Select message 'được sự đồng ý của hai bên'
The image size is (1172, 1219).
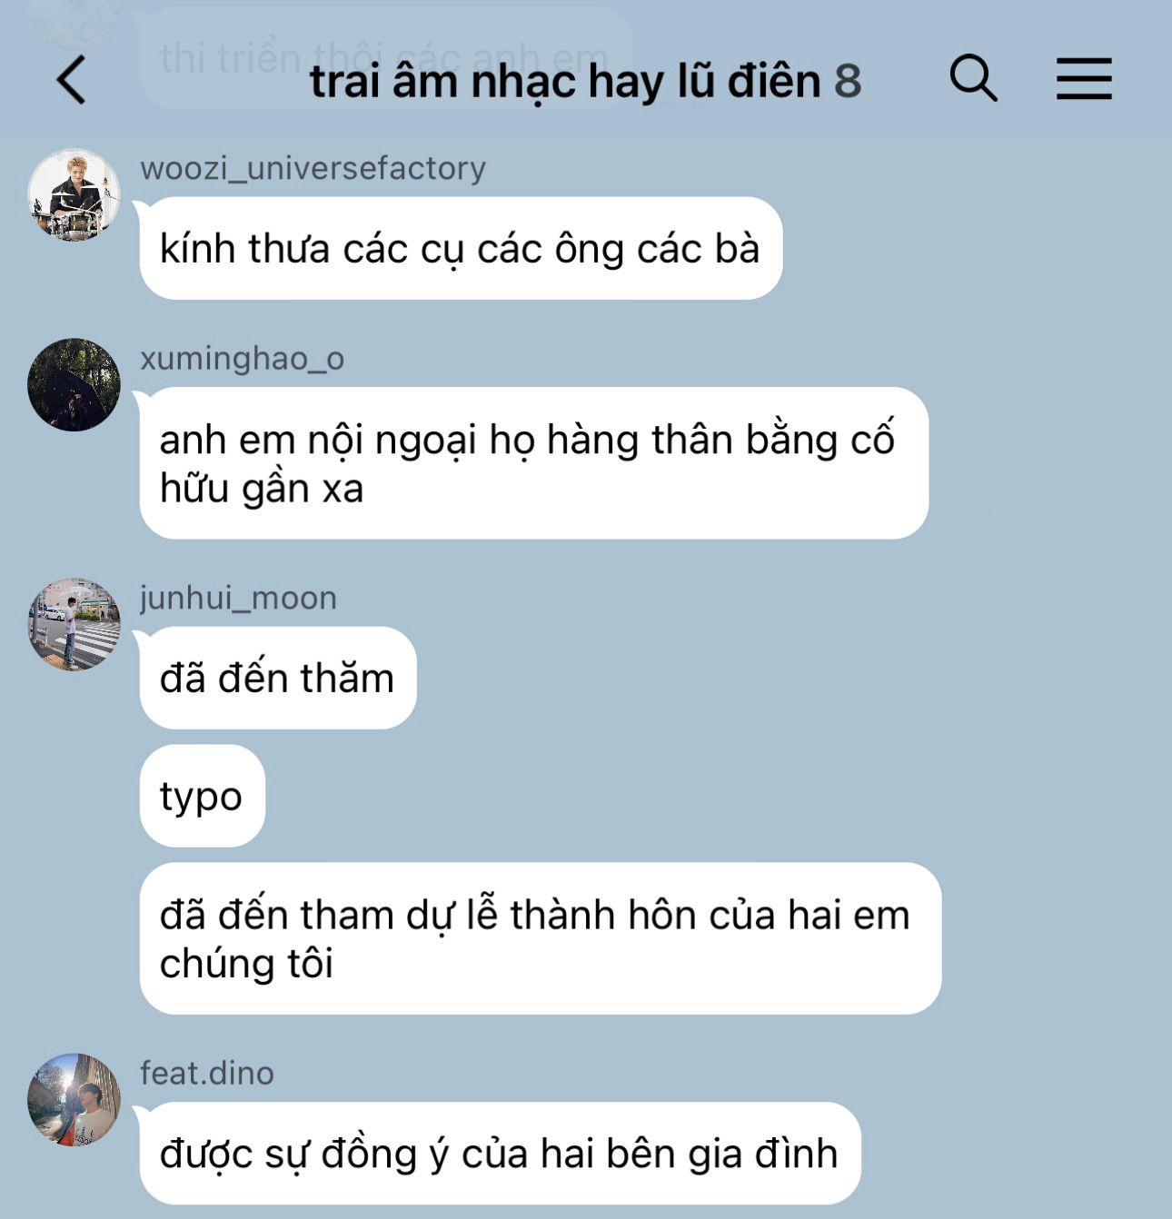[x=500, y=1154]
